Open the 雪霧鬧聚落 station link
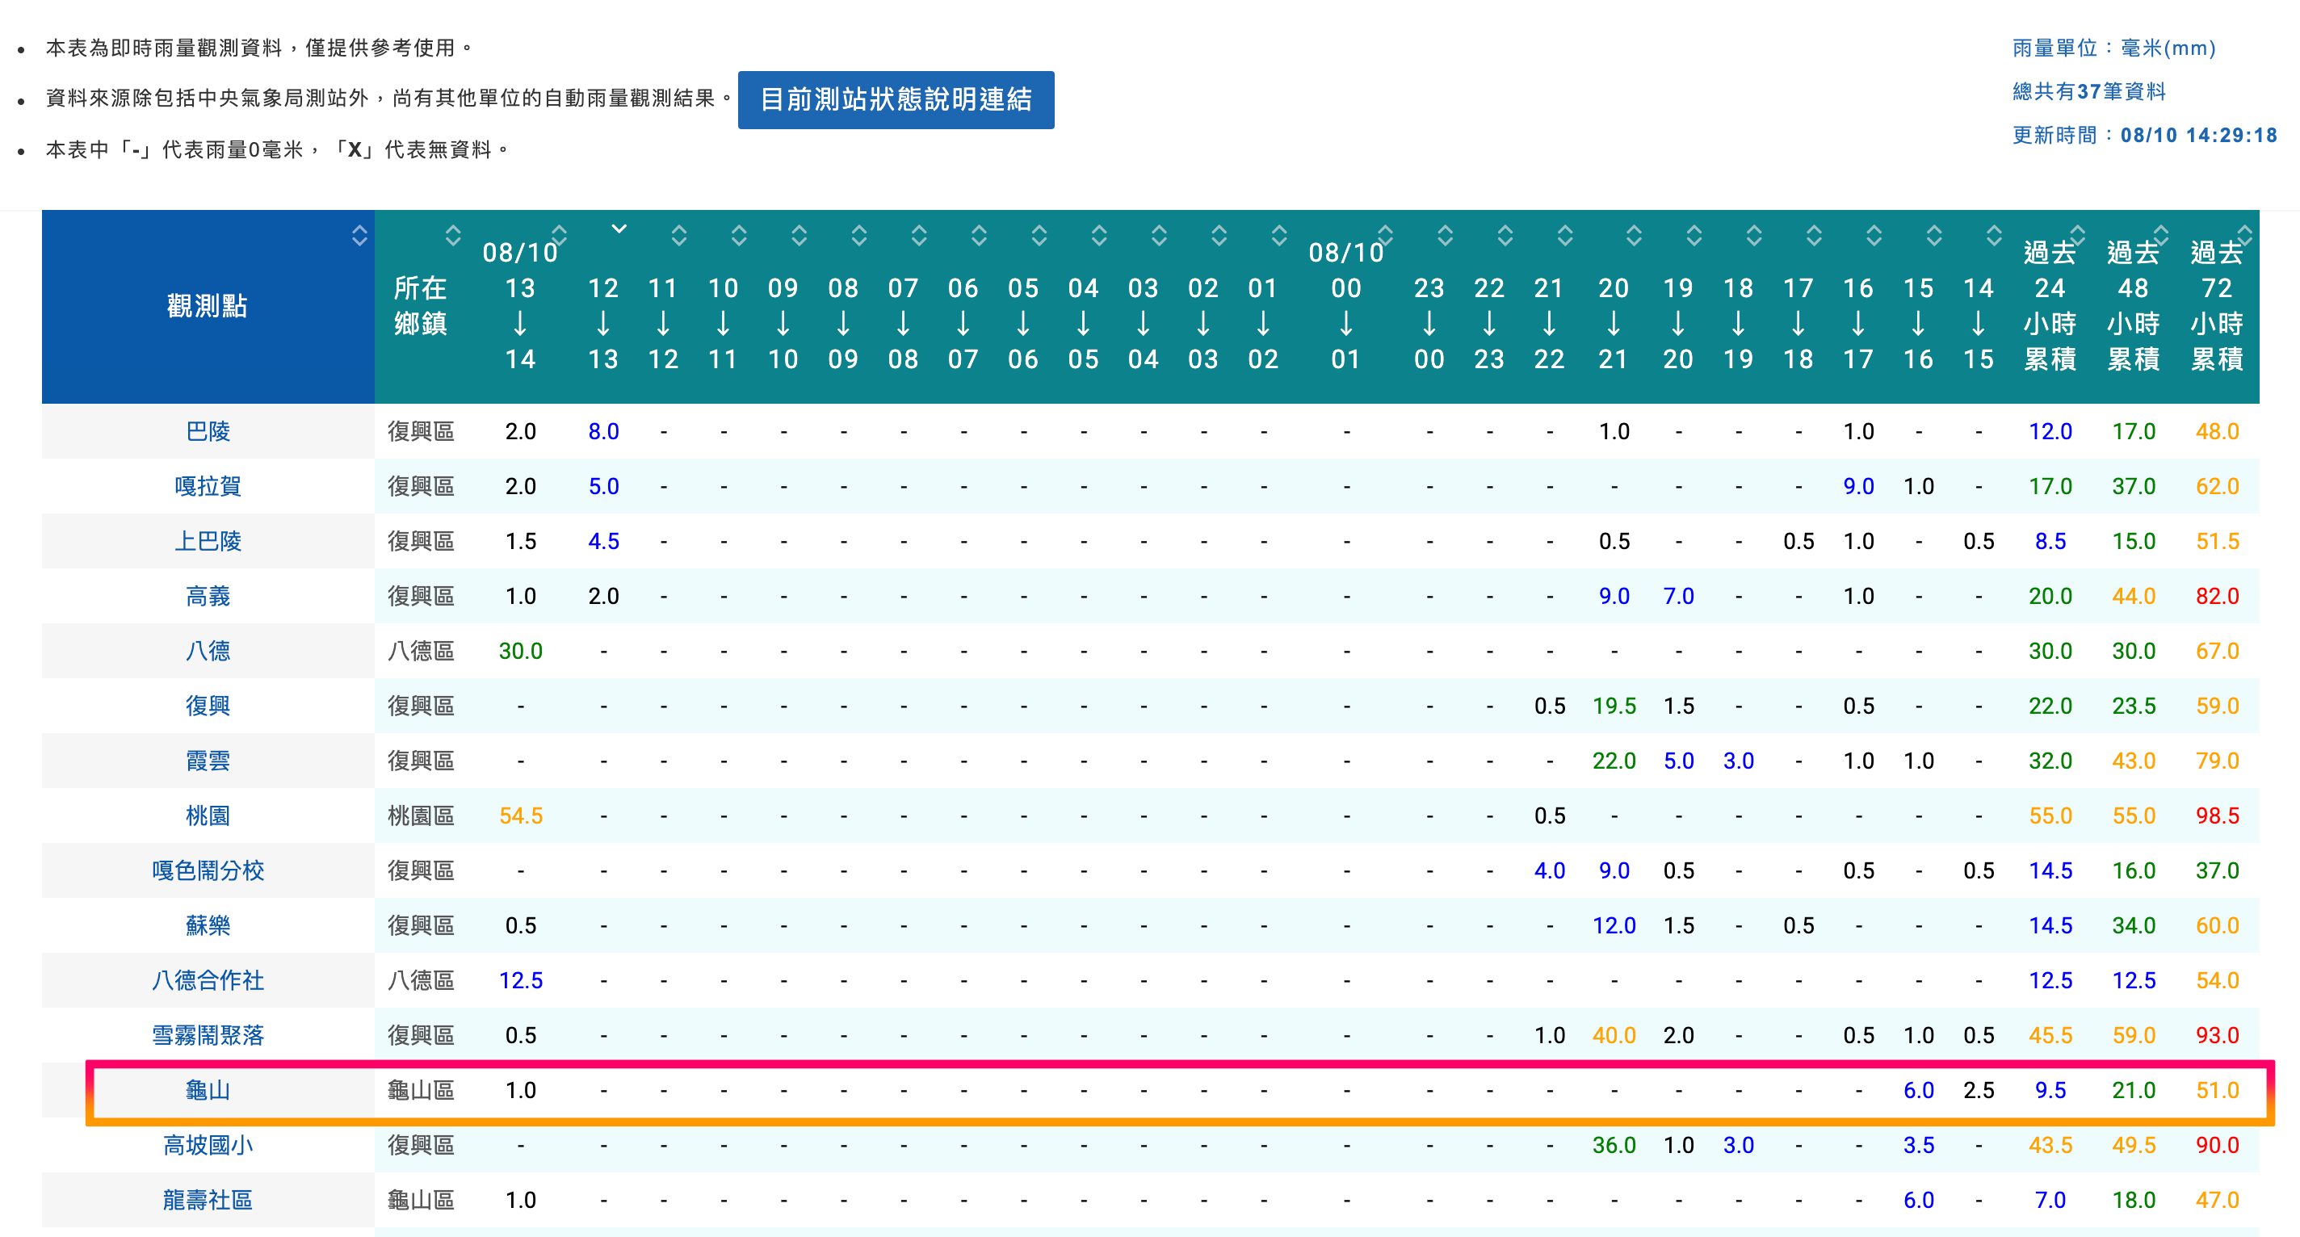The height and width of the screenshot is (1237, 2300). click(208, 1035)
